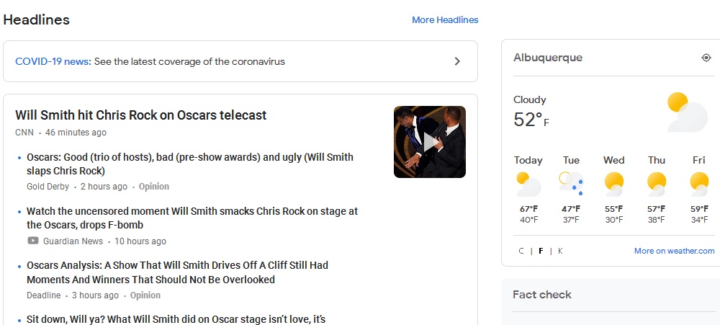Open the Gold Derby Oscars good bad ugly article

point(190,164)
